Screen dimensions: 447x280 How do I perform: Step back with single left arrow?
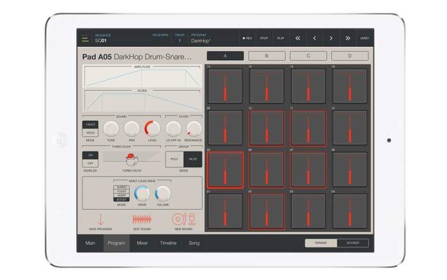click(x=314, y=38)
